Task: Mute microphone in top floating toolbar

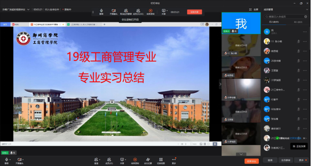Action: (x=101, y=12)
